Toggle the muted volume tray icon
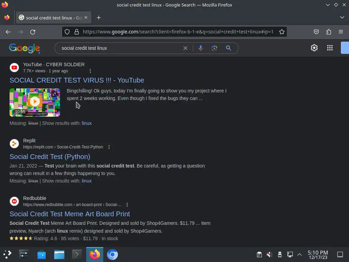This screenshot has width=349, height=262. (x=269, y=254)
